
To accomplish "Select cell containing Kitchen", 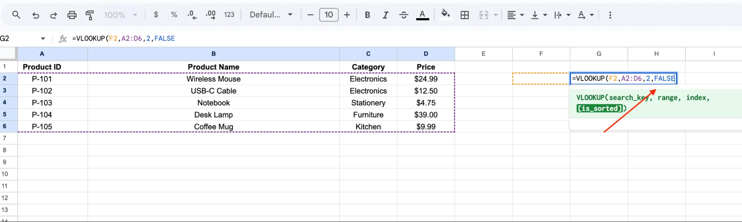I will coord(368,127).
